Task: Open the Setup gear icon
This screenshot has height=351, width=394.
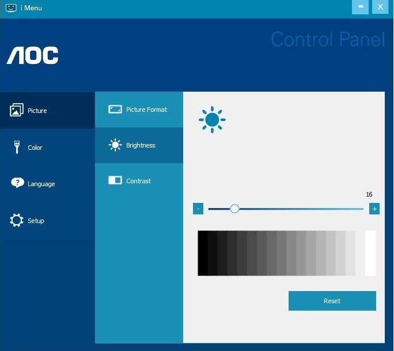Action: tap(17, 220)
